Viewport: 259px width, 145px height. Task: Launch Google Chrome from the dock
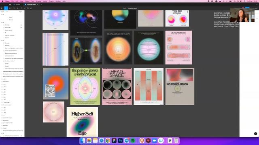(108, 141)
